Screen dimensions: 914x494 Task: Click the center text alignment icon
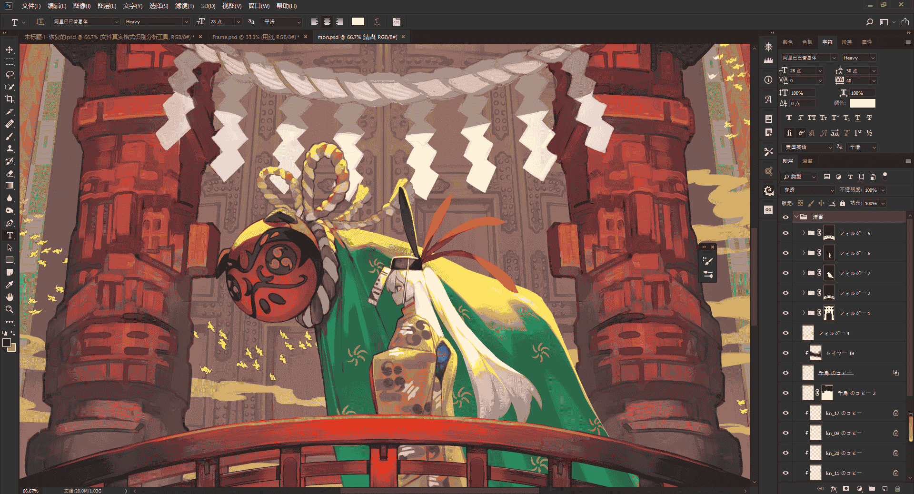(327, 22)
